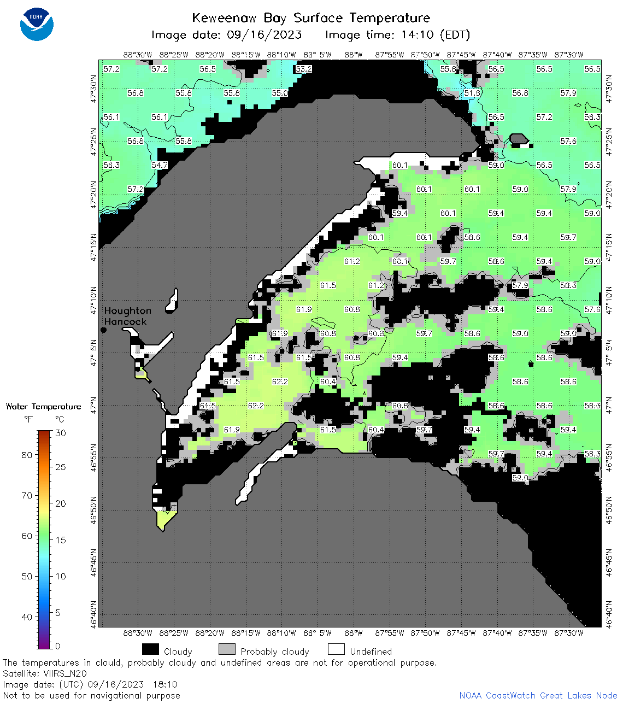The image size is (623, 704).
Task: Click the Satellite: VIIRS_N20 line
Action: 45,673
